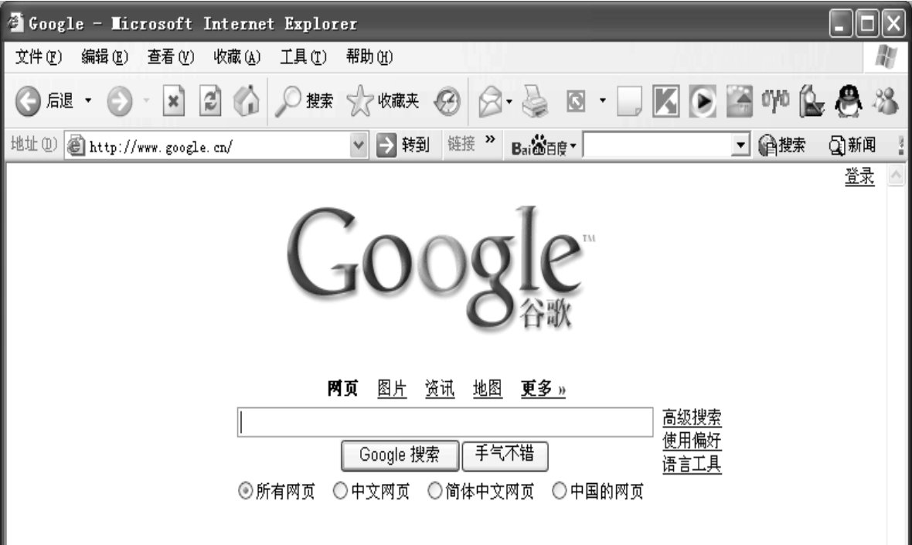Click the Forward arrow icon

tap(119, 101)
